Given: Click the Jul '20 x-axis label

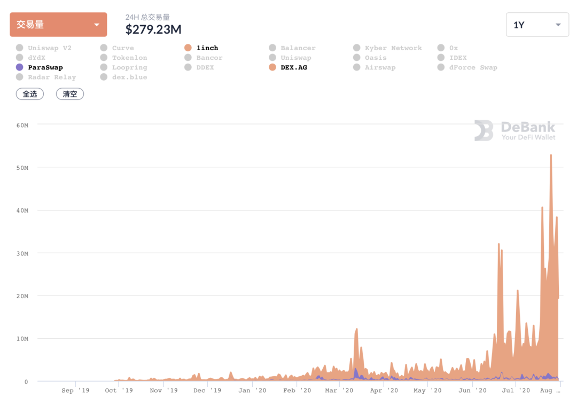Looking at the screenshot, I should 516,391.
